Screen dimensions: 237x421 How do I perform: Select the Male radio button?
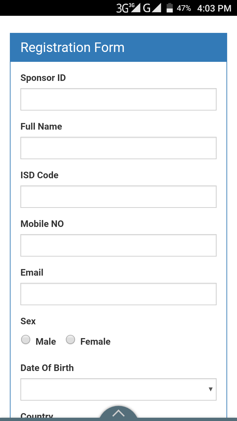coord(26,340)
